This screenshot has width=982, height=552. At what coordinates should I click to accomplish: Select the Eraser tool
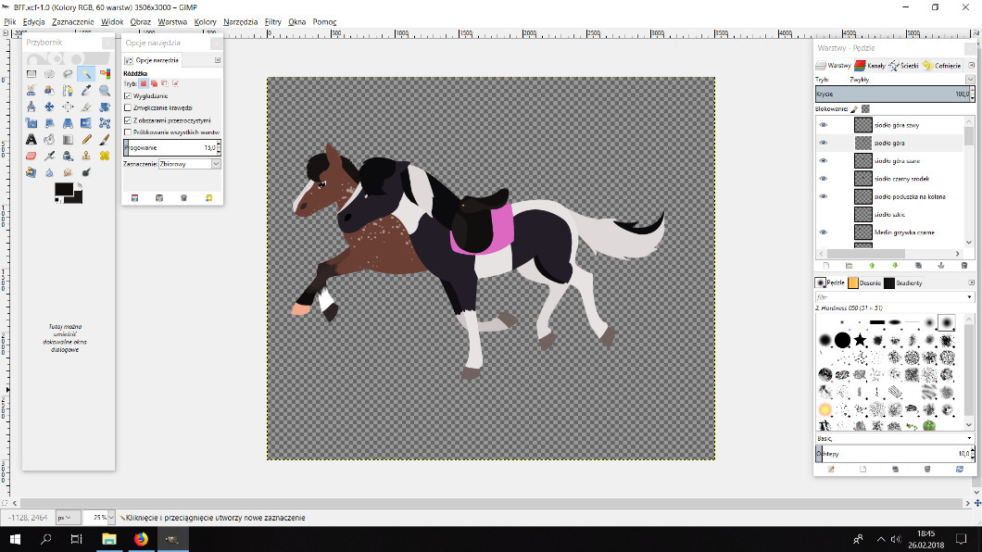pyautogui.click(x=31, y=156)
